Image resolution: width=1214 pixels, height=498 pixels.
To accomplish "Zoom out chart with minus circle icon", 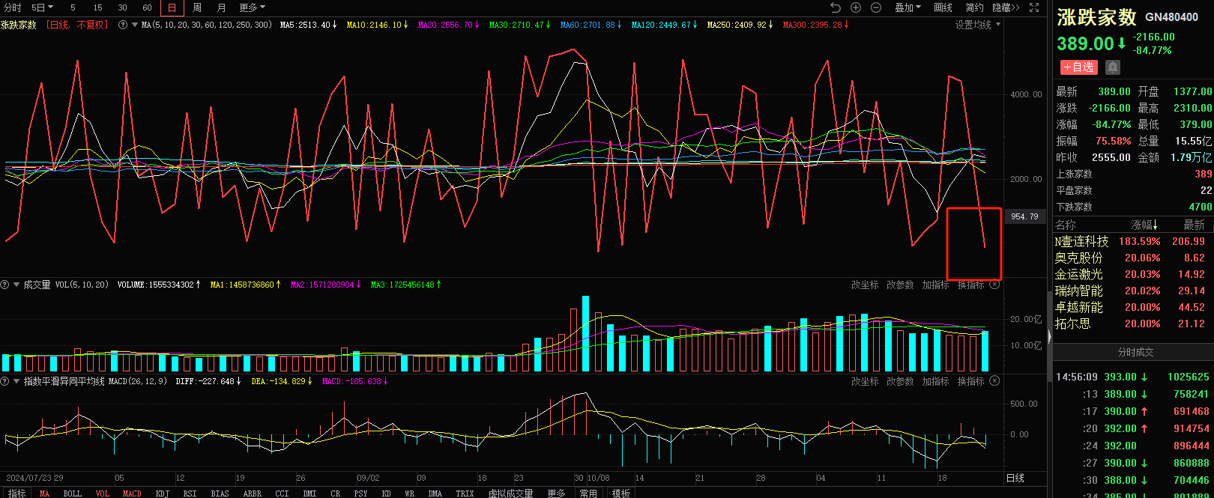I will coord(875,7).
